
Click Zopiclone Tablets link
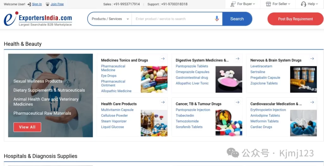264,83
